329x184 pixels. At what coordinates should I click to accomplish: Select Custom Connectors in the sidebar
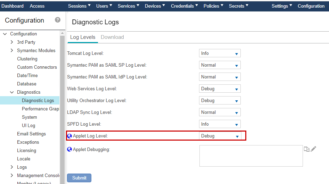(37, 67)
